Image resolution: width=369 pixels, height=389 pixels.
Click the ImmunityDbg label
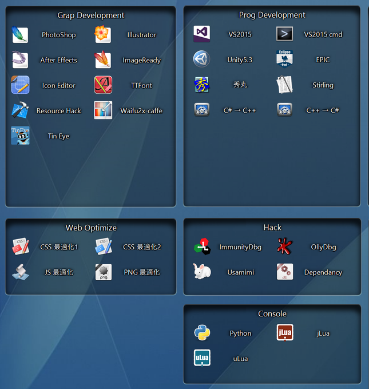coord(240,247)
